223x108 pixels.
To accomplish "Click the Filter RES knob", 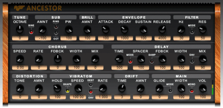I will [203, 29].
